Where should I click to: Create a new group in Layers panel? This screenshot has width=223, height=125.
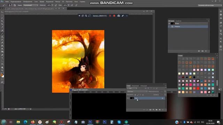pyautogui.click(x=156, y=110)
